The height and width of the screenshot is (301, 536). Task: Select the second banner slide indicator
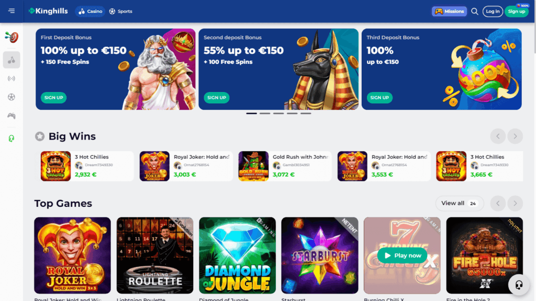(x=265, y=113)
